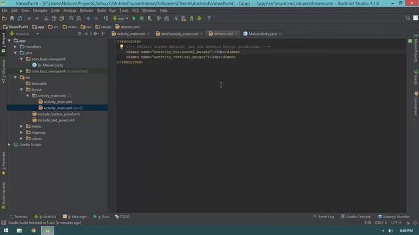The width and height of the screenshot is (419, 235).
Task: Open the TODO tool window
Action: [x=122, y=217]
